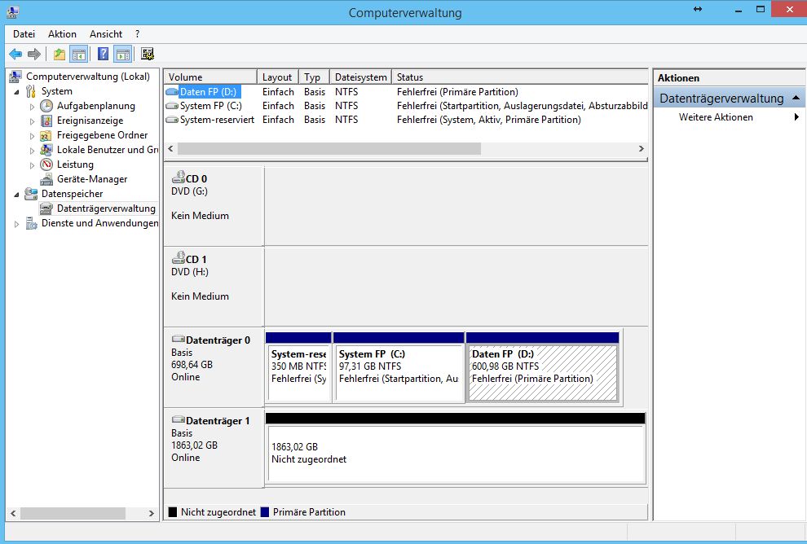Click the CD 1 drive icon

[x=178, y=258]
